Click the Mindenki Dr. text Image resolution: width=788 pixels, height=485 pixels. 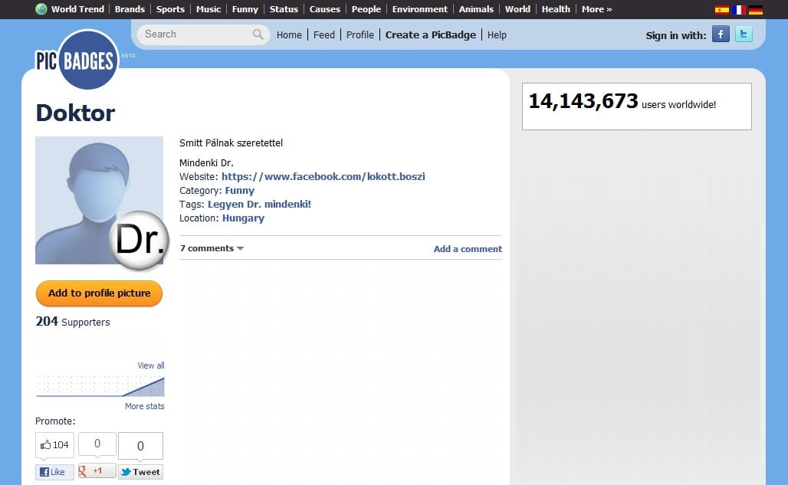pos(206,162)
